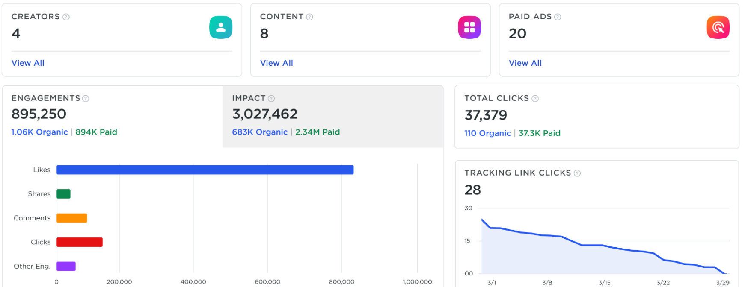
Task: Click the orange Paid Ads cursor icon
Action: click(718, 27)
